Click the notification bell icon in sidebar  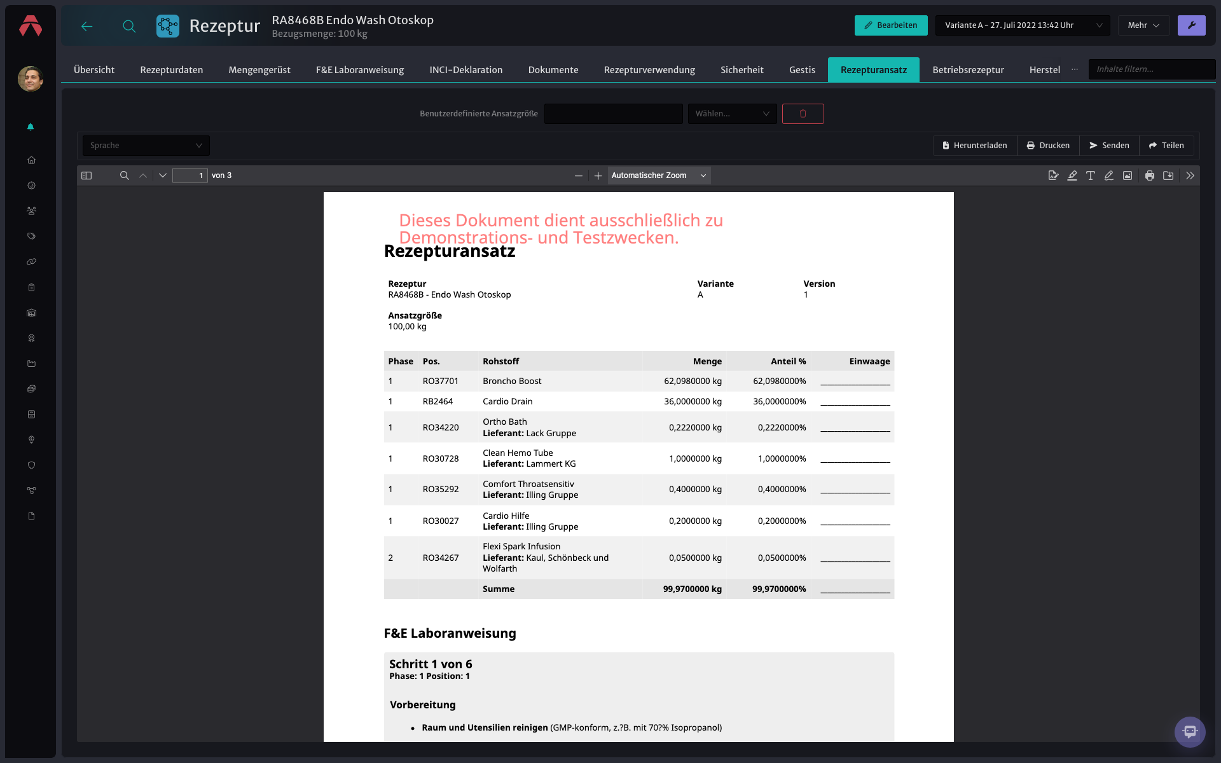coord(31,127)
